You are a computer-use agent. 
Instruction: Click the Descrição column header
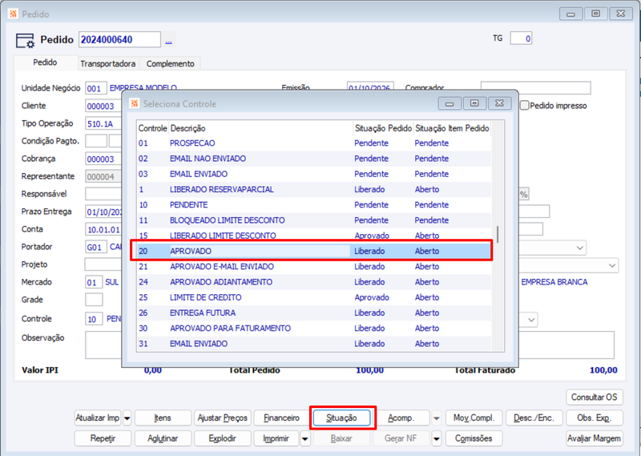[260, 128]
